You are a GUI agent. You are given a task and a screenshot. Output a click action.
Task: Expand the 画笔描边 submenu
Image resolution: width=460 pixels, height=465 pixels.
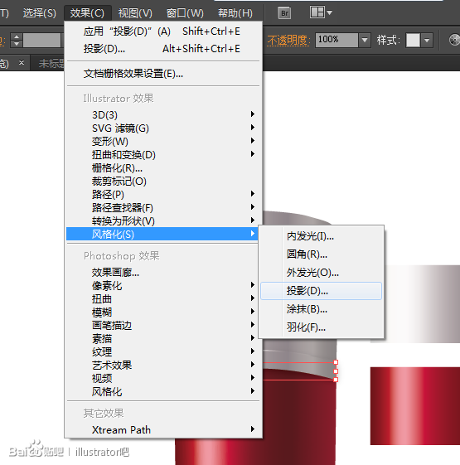point(162,325)
